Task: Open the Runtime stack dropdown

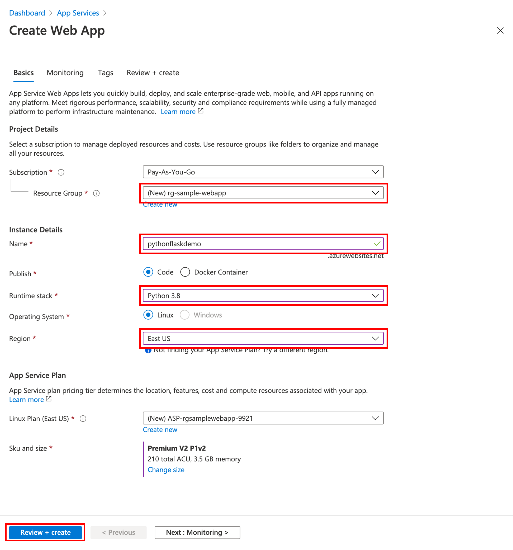Action: click(263, 296)
